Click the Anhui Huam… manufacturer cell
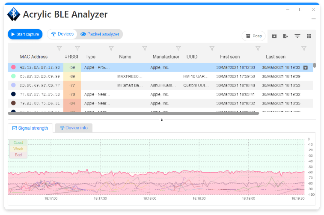324x215 pixels. 163,85
